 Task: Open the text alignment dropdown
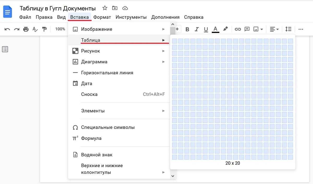(x=274, y=29)
